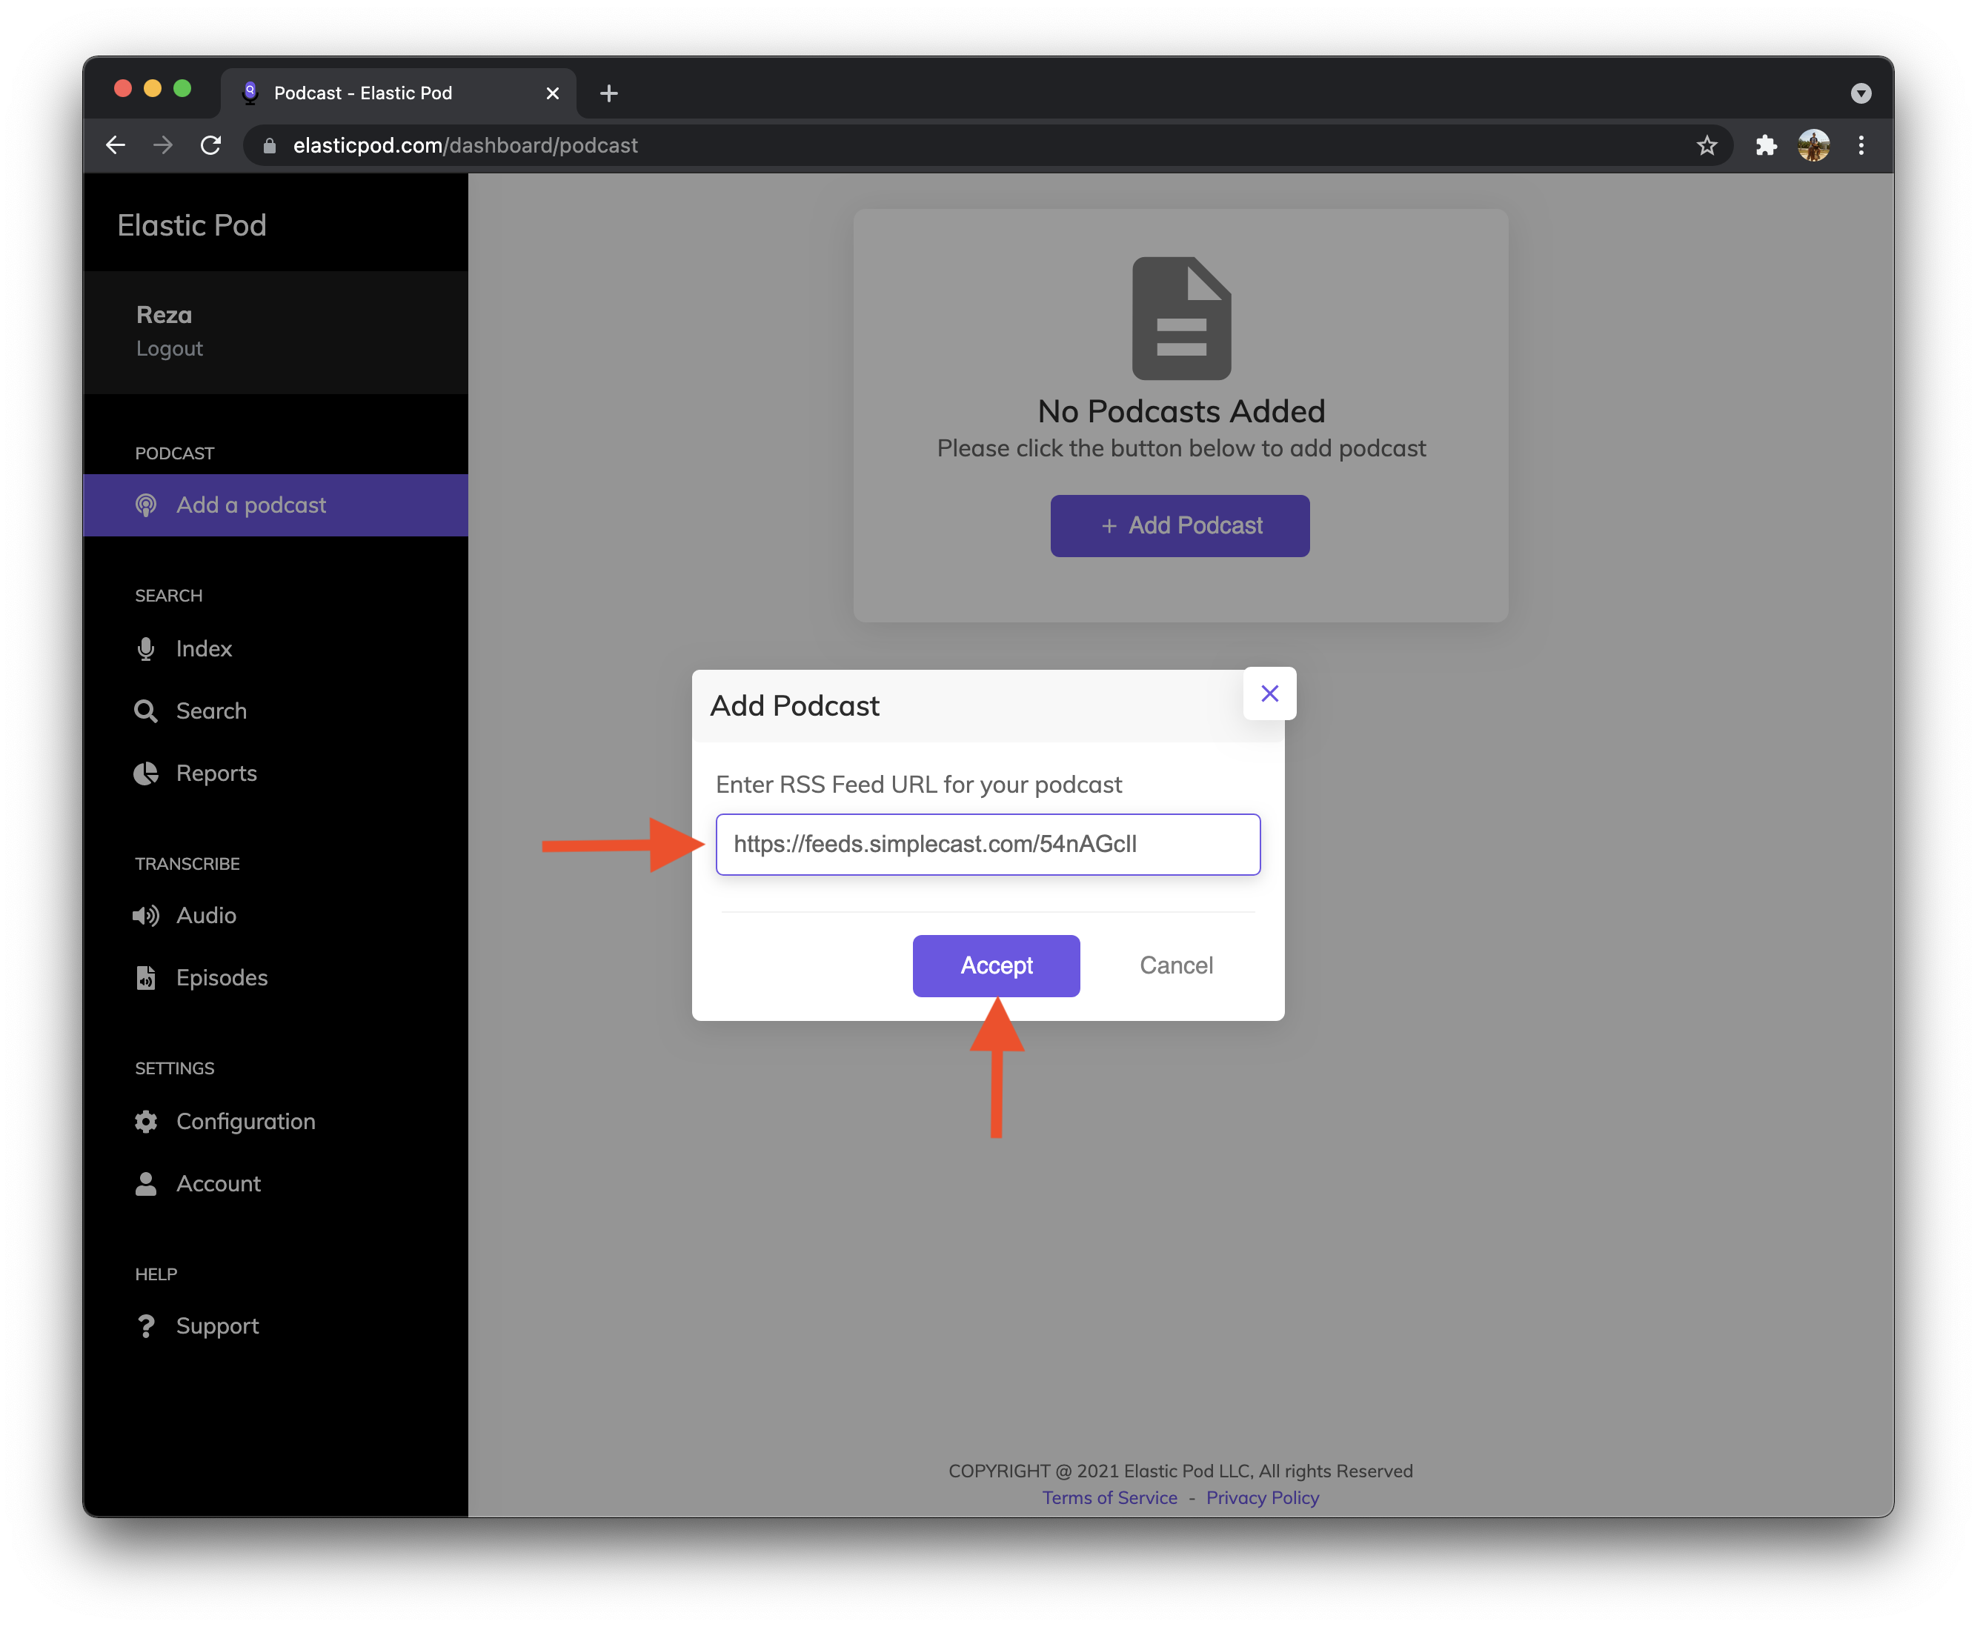Close the Podcast - Elastic Pod tab
Viewport: 1977px width, 1627px height.
[x=552, y=93]
